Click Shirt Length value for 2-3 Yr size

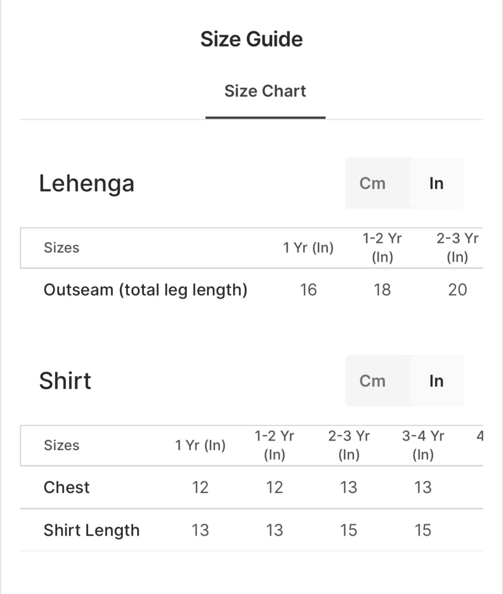click(x=349, y=531)
